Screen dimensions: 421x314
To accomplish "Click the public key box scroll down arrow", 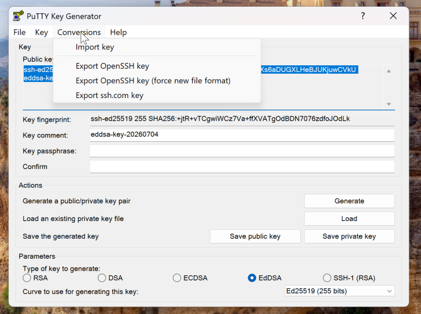I will 388,104.
